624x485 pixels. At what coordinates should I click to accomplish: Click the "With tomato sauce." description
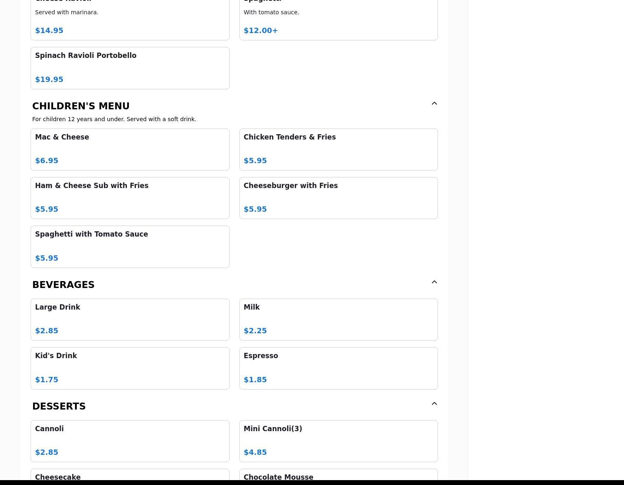pyautogui.click(x=271, y=12)
